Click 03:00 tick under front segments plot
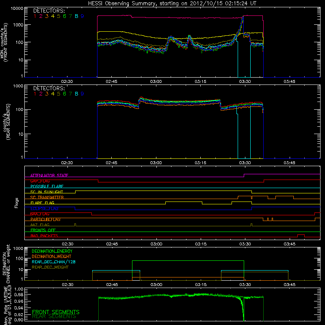The image size is (325, 325). (x=156, y=82)
